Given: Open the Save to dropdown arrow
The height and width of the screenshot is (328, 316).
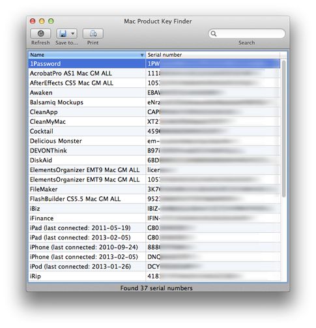Looking at the screenshot, I should click(73, 33).
